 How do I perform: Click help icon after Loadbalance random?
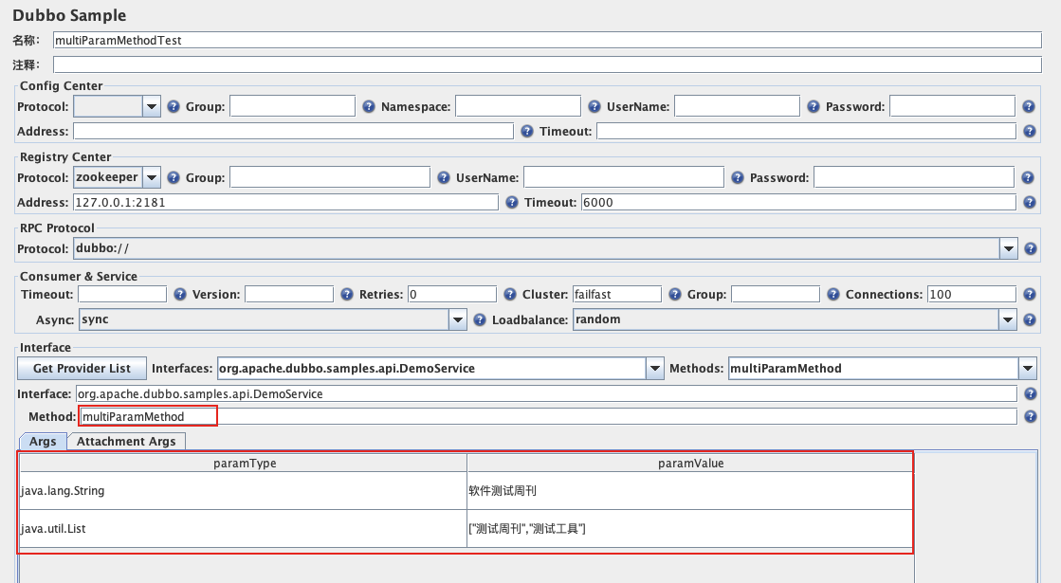[1029, 319]
